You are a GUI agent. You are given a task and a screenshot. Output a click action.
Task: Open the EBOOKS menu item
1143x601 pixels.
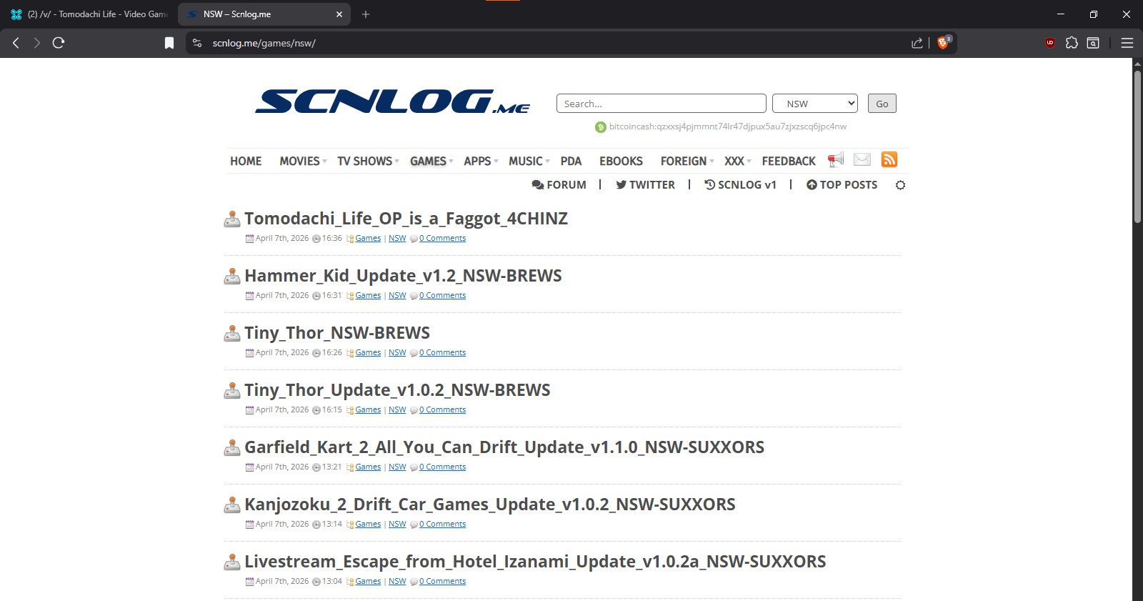621,162
